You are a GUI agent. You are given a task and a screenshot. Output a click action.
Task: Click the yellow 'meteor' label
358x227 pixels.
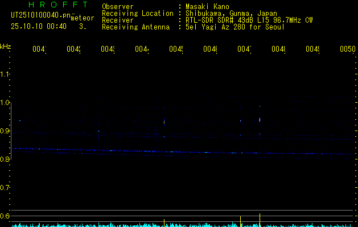coord(83,18)
